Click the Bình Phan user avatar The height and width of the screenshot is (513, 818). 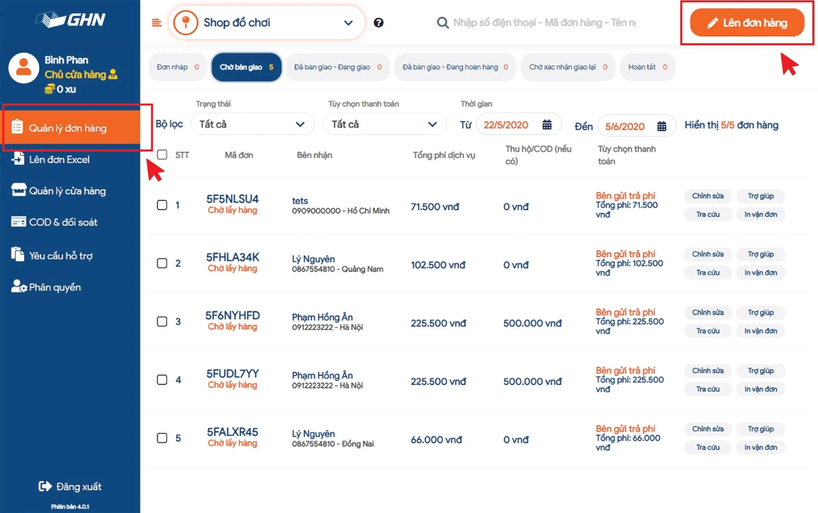(24, 68)
